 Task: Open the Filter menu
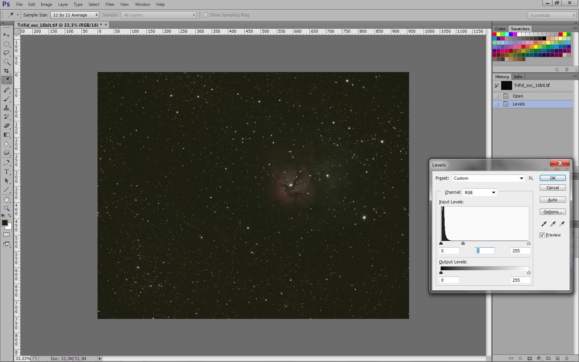(x=110, y=4)
